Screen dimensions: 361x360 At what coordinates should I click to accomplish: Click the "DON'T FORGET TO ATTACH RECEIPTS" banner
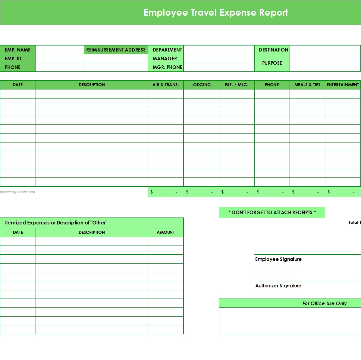pos(272,212)
